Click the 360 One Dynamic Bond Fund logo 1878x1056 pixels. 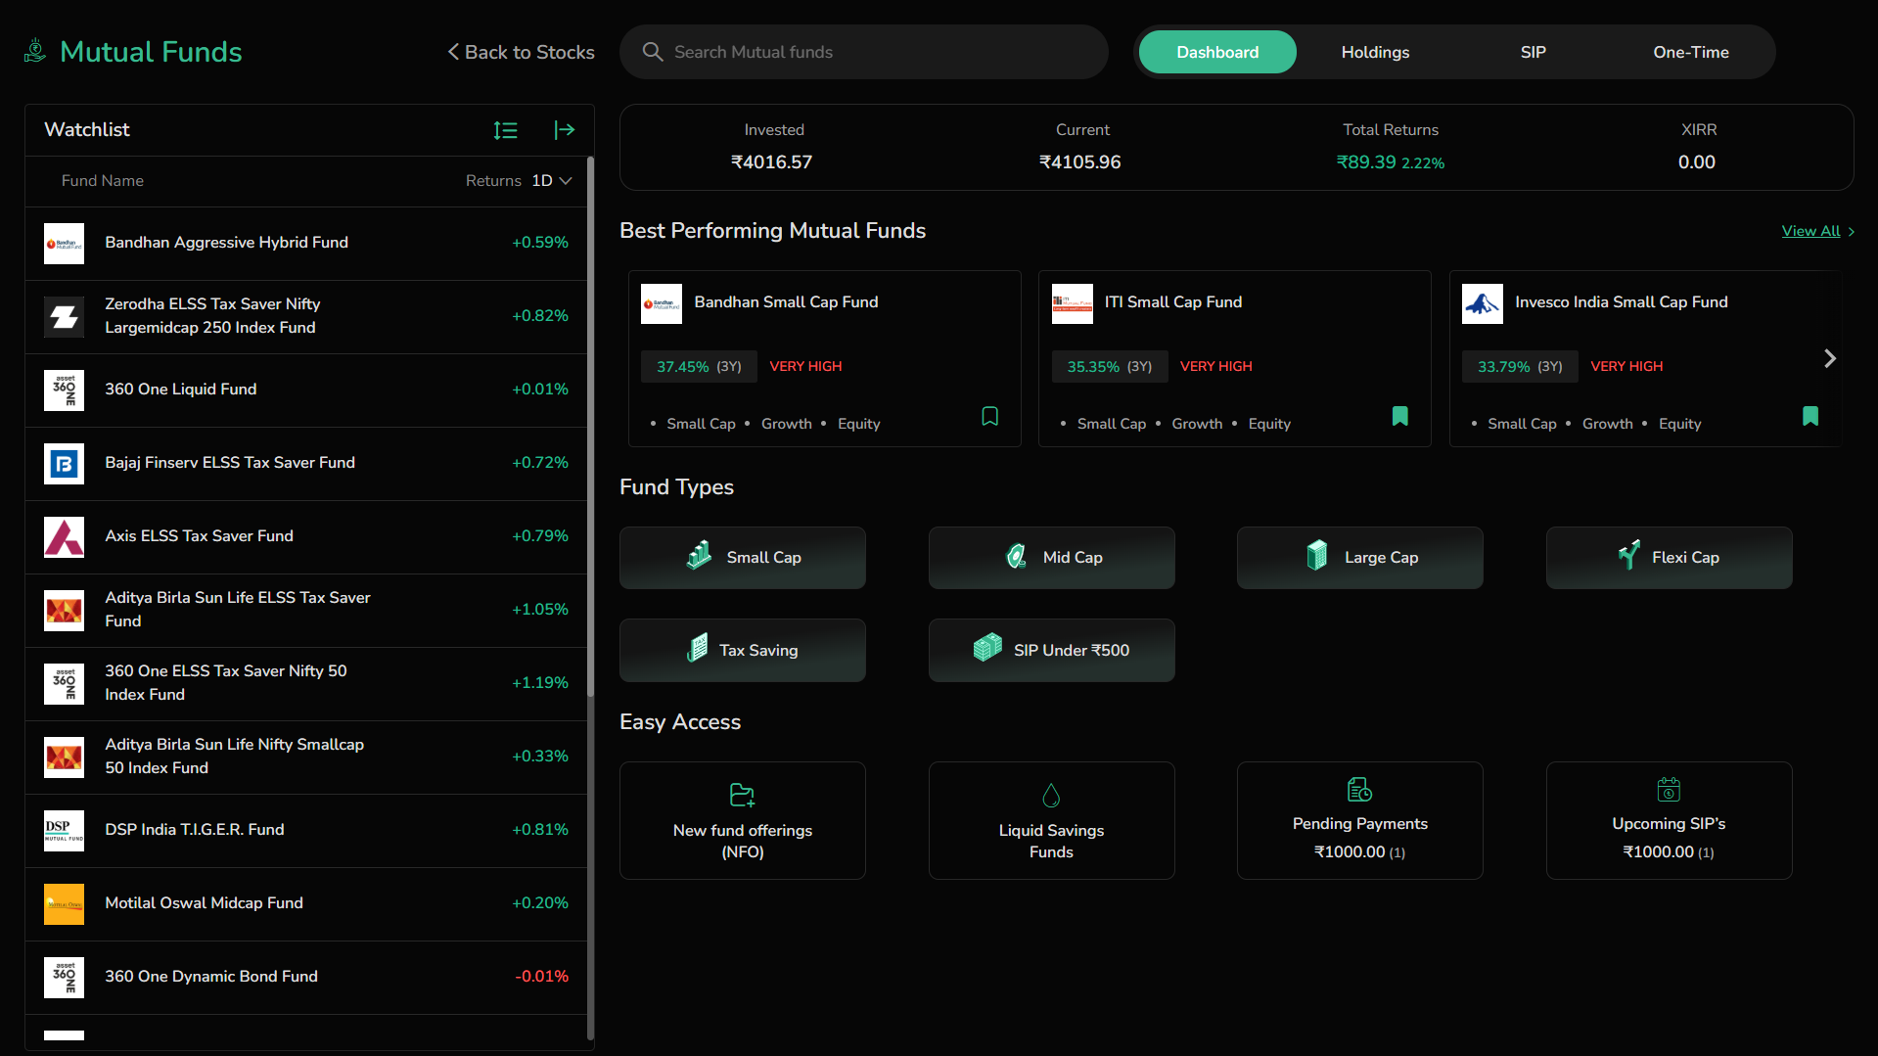click(65, 978)
